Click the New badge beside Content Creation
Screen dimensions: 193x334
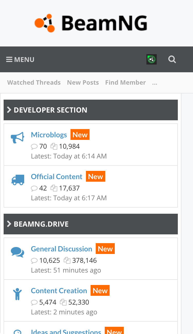click(100, 290)
